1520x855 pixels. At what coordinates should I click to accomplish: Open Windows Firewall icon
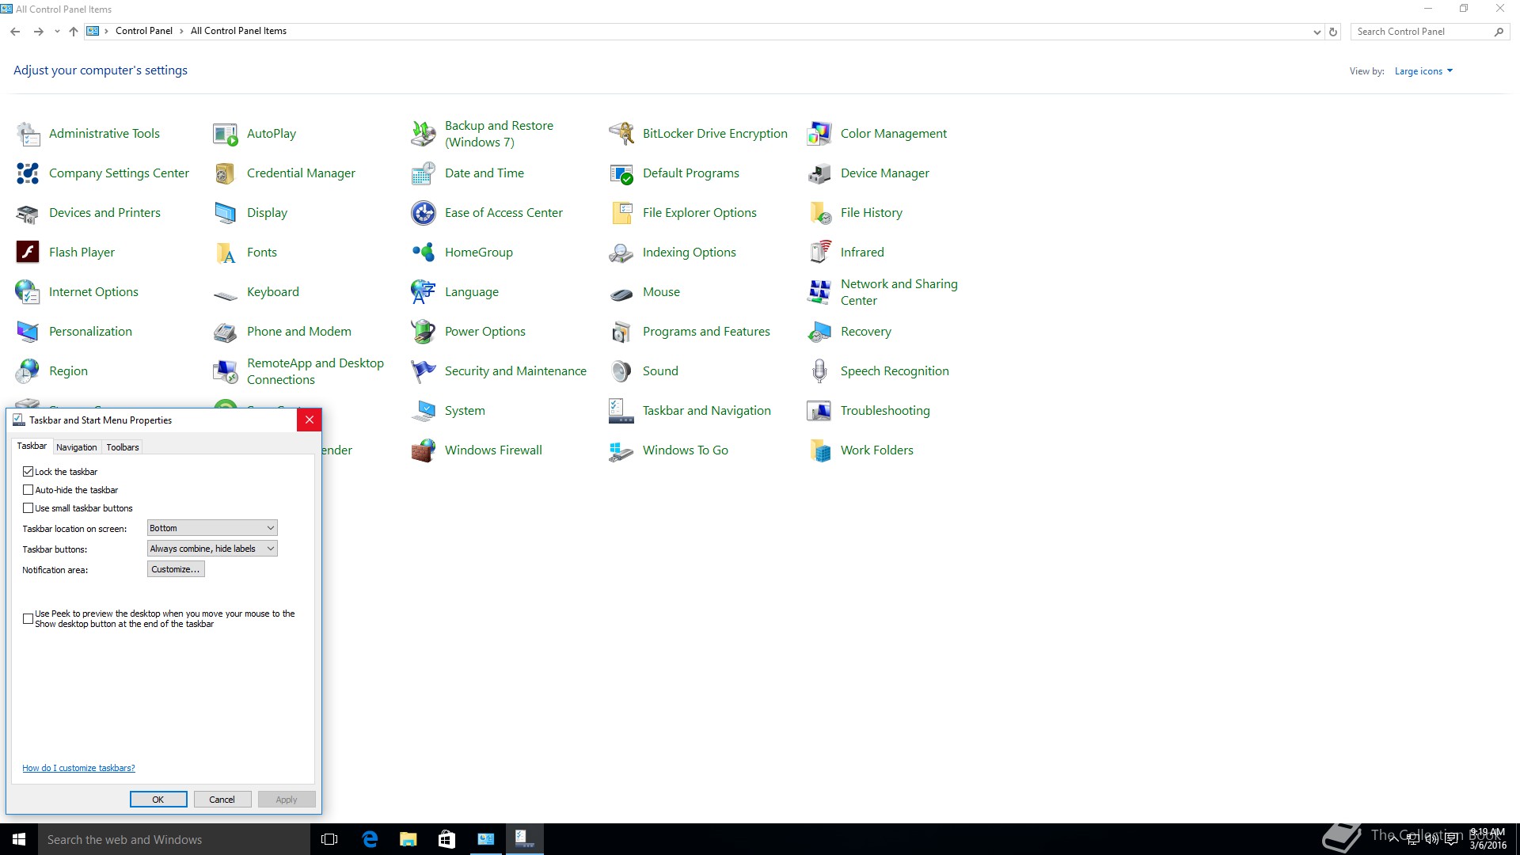click(424, 450)
